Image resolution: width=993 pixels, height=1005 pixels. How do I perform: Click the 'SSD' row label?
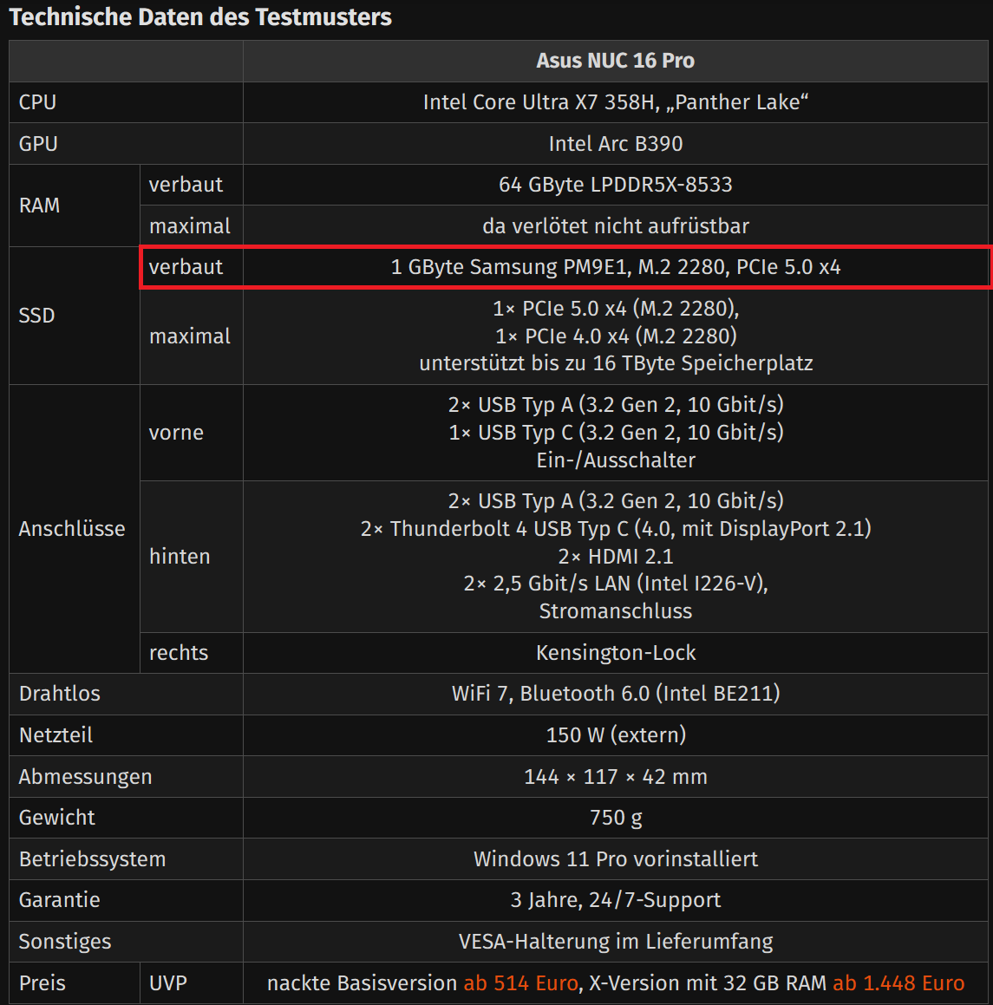[36, 316]
